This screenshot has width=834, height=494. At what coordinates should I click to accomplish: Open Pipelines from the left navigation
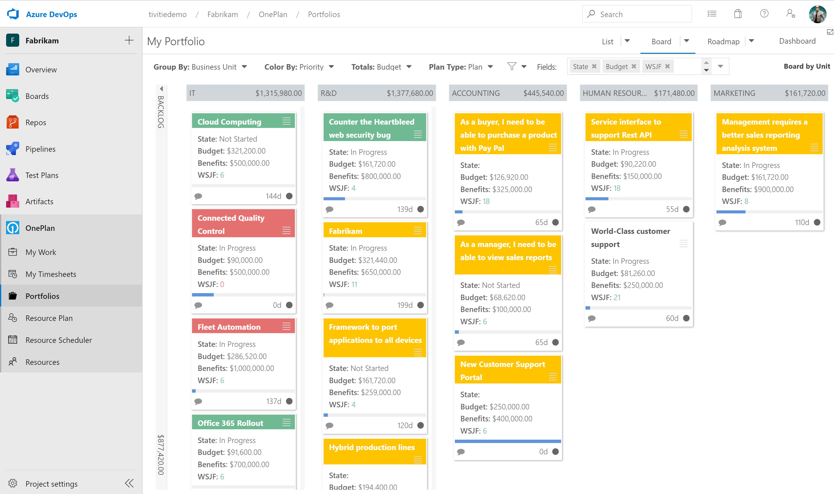pos(13,148)
